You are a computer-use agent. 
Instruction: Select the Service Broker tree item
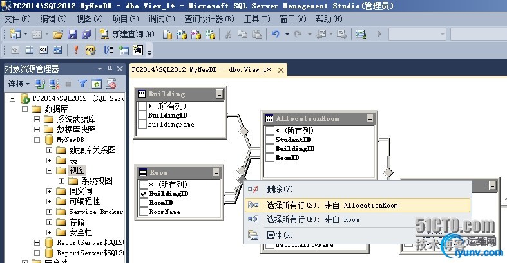(96, 212)
